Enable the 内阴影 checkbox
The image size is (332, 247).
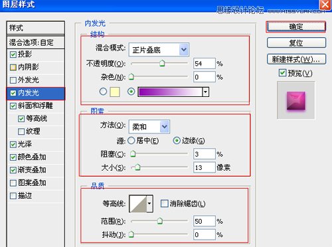pyautogui.click(x=13, y=67)
